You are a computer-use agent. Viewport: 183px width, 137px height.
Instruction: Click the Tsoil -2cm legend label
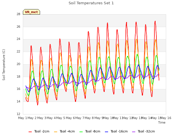42,131
